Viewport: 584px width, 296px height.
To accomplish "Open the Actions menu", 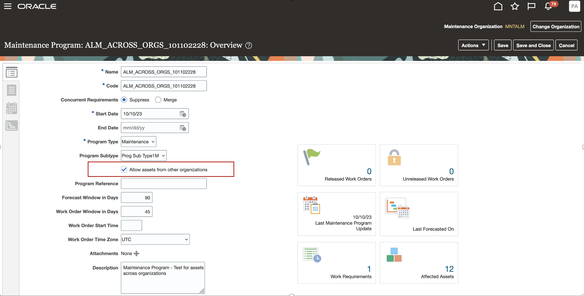I will tap(473, 45).
